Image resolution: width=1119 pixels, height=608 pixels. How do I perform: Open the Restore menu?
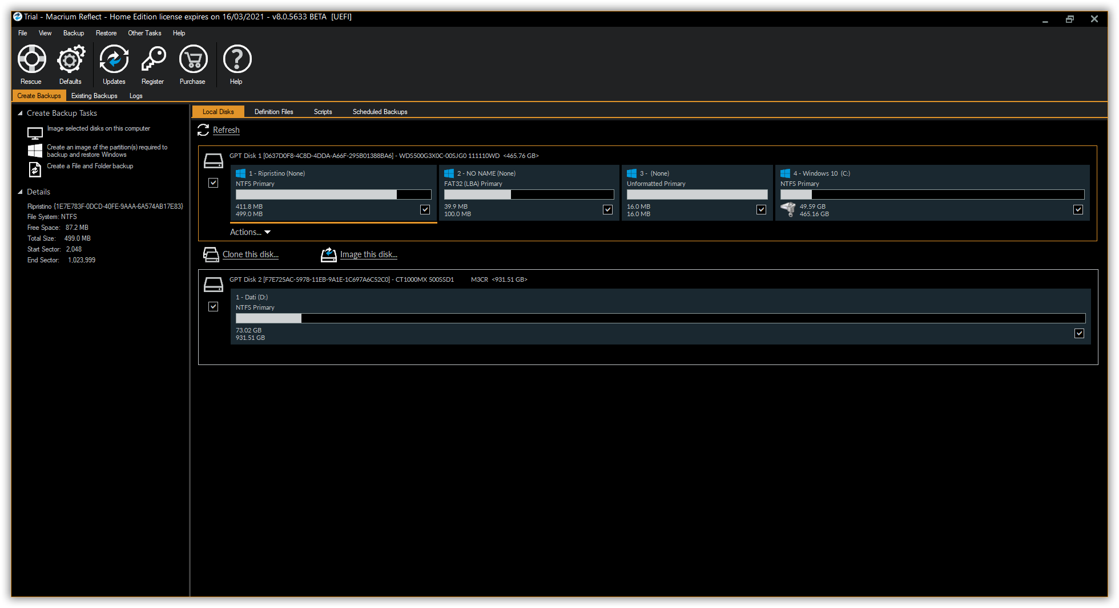coord(106,33)
